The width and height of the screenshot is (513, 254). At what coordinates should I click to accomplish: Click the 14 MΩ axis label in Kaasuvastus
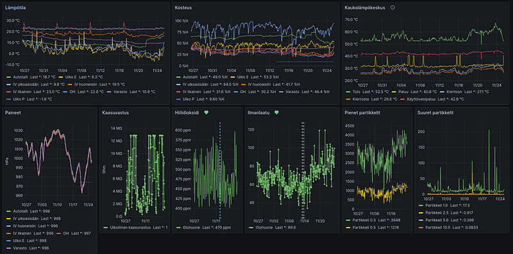pos(117,128)
